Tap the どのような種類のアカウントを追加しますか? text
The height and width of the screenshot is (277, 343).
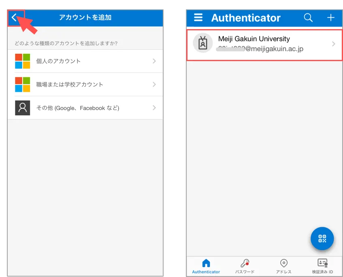[x=66, y=43]
